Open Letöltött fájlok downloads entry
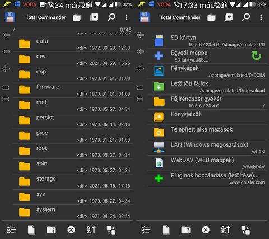Image resolution: width=269 pixels, height=239 pixels. click(207, 87)
